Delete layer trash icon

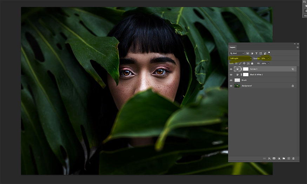[x=293, y=158]
